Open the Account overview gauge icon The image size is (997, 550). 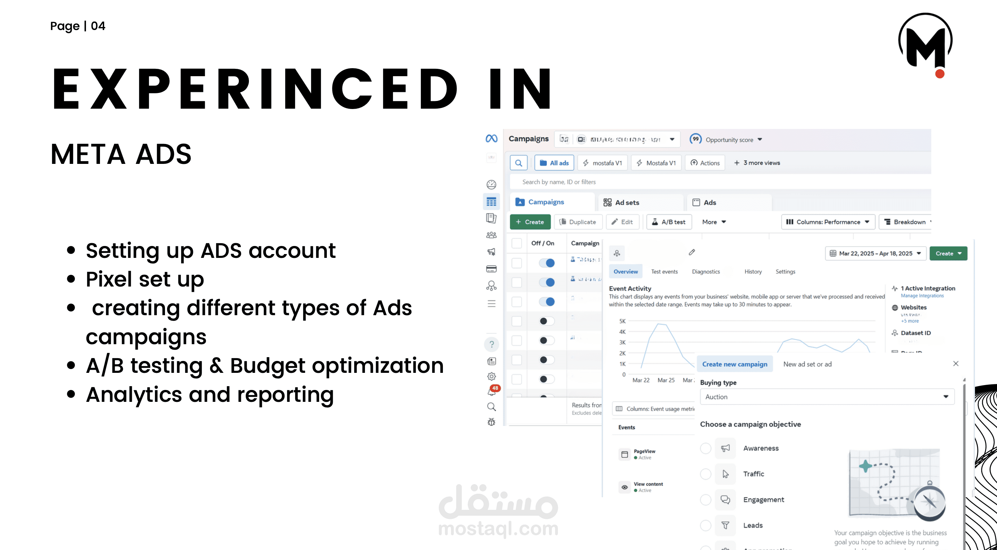pyautogui.click(x=492, y=184)
